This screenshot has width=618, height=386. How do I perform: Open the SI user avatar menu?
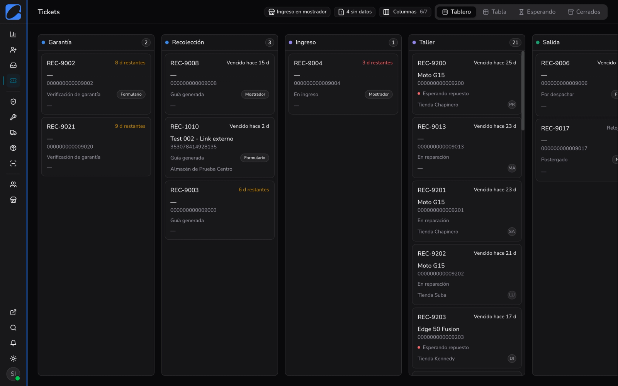pyautogui.click(x=13, y=374)
